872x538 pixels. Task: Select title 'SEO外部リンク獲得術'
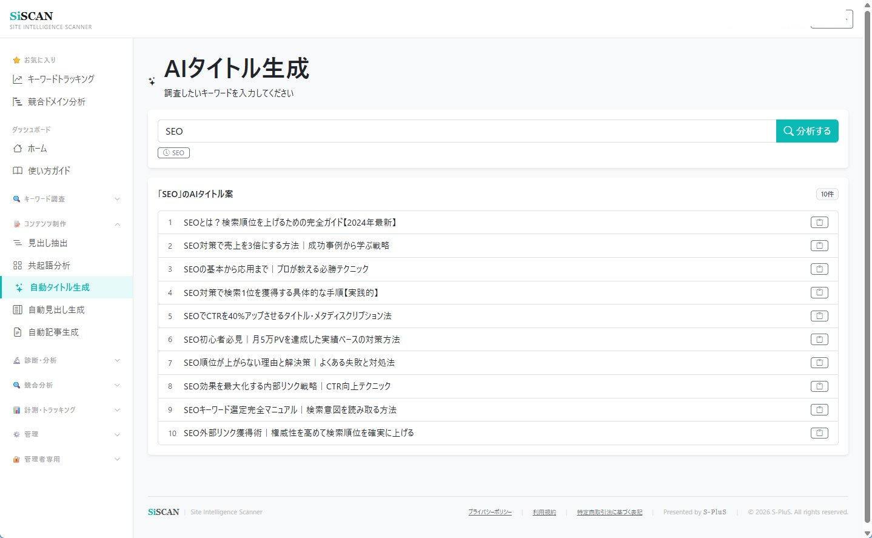pyautogui.click(x=299, y=433)
